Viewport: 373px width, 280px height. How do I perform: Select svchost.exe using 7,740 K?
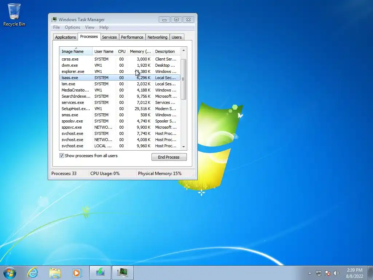120,133
